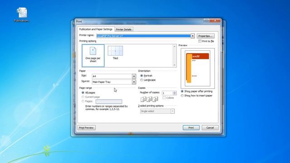Click the collate pages illustration icon

(x=149, y=99)
